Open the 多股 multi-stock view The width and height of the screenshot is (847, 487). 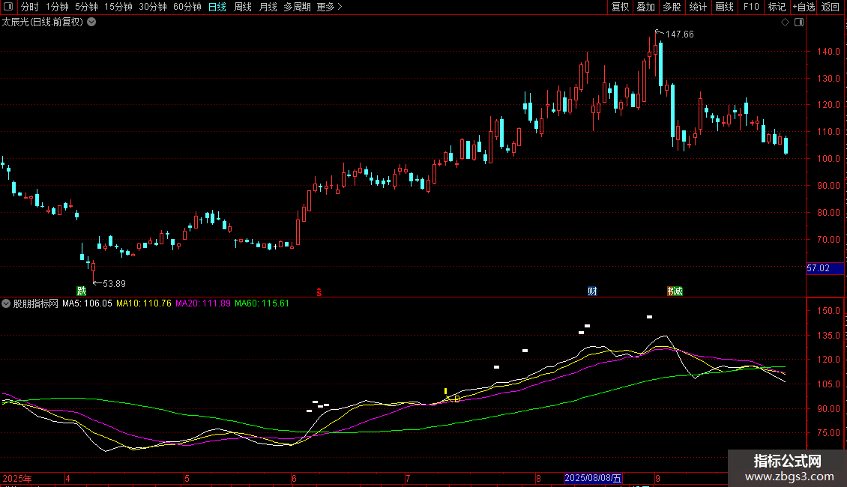pyautogui.click(x=672, y=7)
